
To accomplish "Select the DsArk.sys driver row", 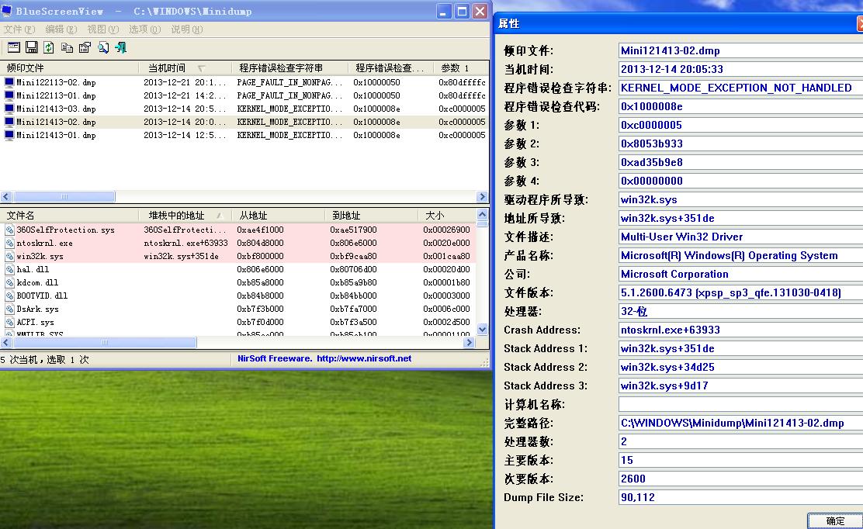I will coord(238,309).
